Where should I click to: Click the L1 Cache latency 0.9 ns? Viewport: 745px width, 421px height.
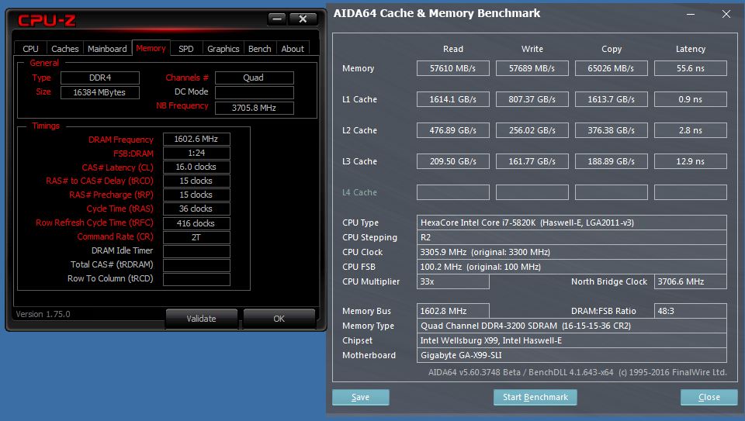[x=691, y=99]
